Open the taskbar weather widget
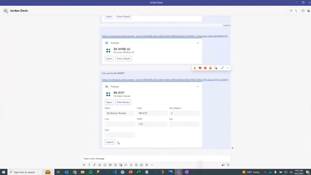This screenshot has height=175, width=311. [x=251, y=172]
